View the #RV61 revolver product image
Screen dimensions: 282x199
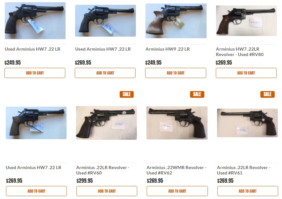point(247,123)
